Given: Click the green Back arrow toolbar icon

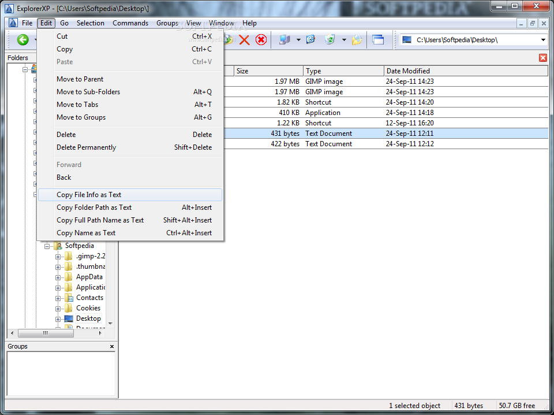Looking at the screenshot, I should tap(23, 40).
